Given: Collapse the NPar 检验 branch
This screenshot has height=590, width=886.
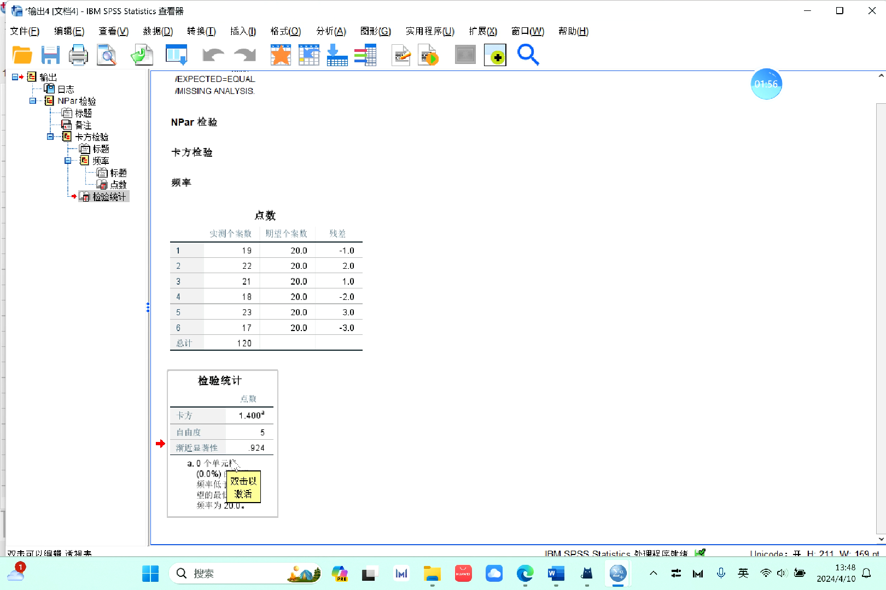Looking at the screenshot, I should [33, 101].
